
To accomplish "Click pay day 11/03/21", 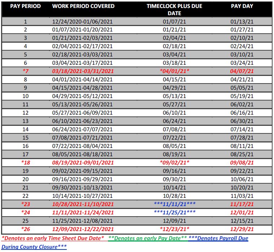I will click(242, 196).
